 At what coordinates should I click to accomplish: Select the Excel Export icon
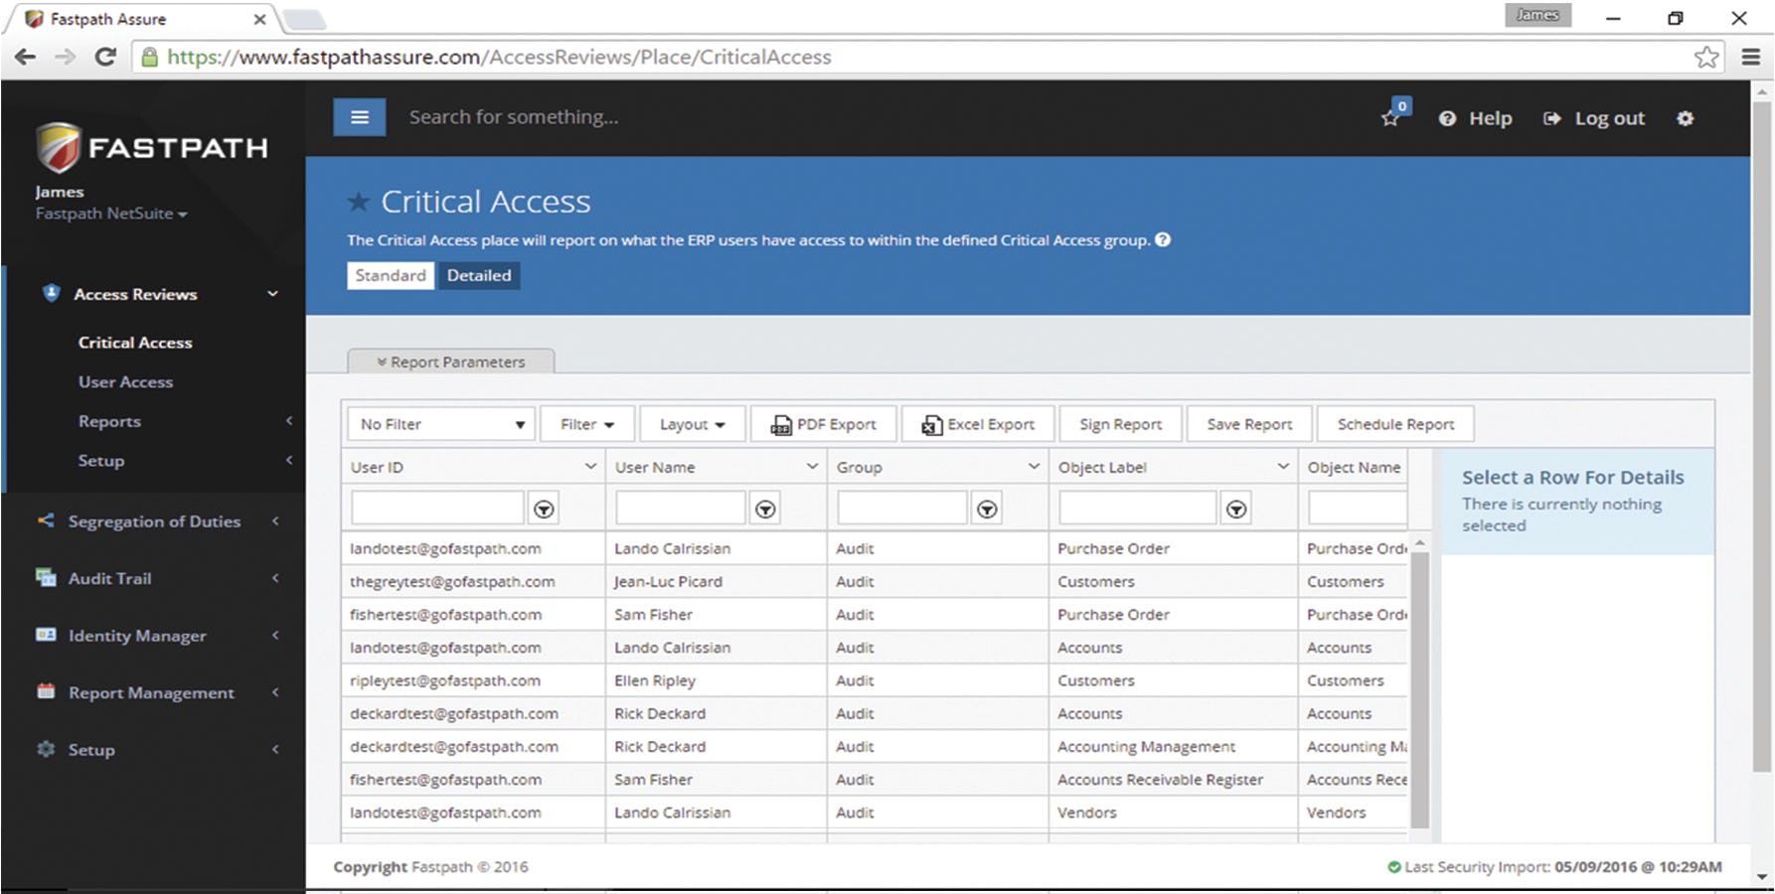click(x=931, y=423)
